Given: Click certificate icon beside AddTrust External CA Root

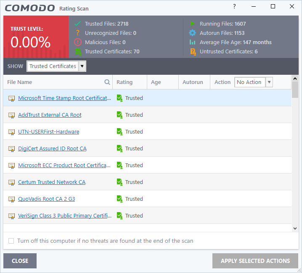Looking at the screenshot, I should tap(12, 115).
